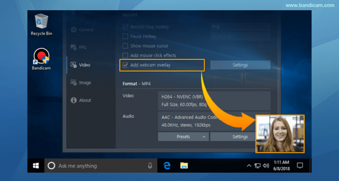Open File Explorer from taskbar

pyautogui.click(x=184, y=166)
